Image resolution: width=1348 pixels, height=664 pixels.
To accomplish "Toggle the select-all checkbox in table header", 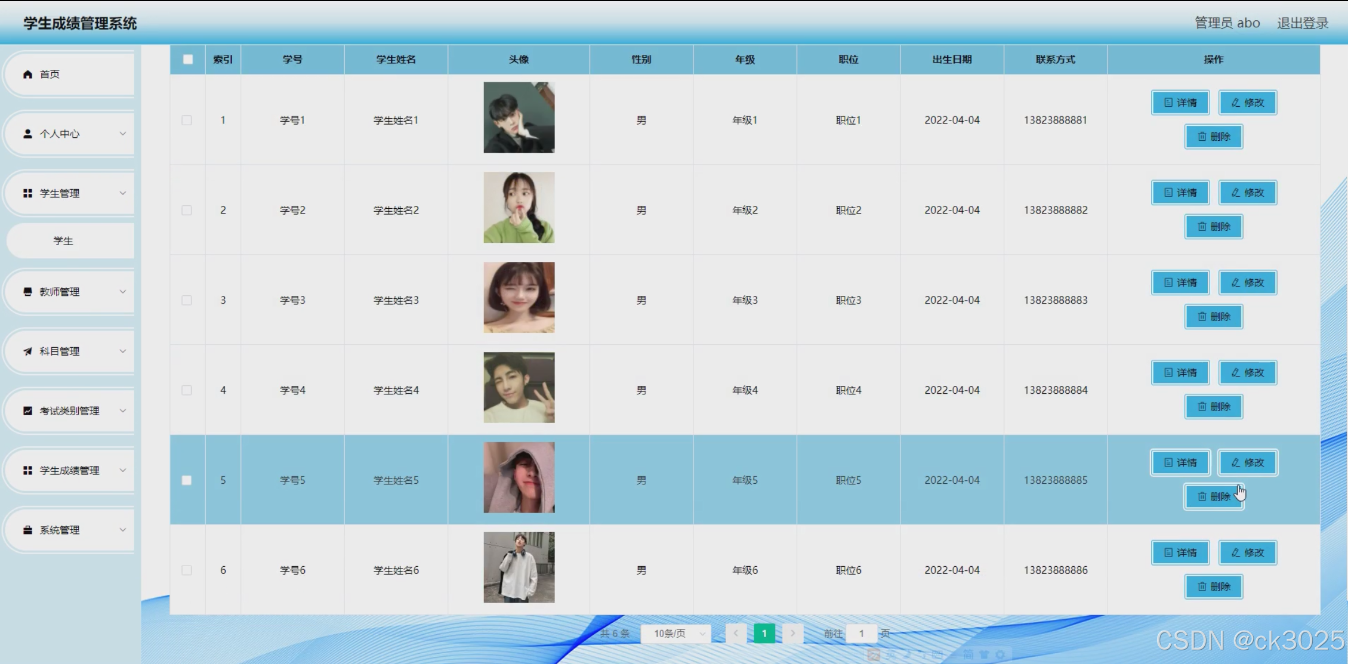I will point(187,60).
